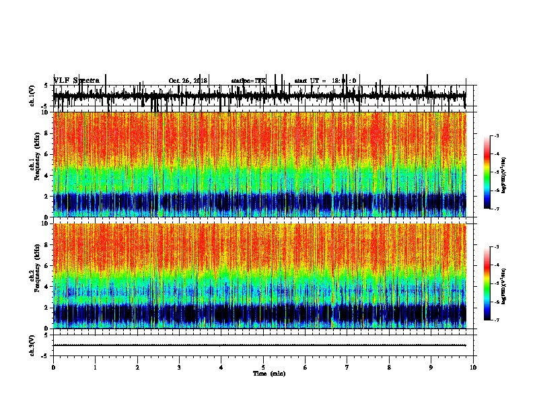The height and width of the screenshot is (412, 533).
Task: Click the flat ch.3 voltage trace
Action: 259,345
